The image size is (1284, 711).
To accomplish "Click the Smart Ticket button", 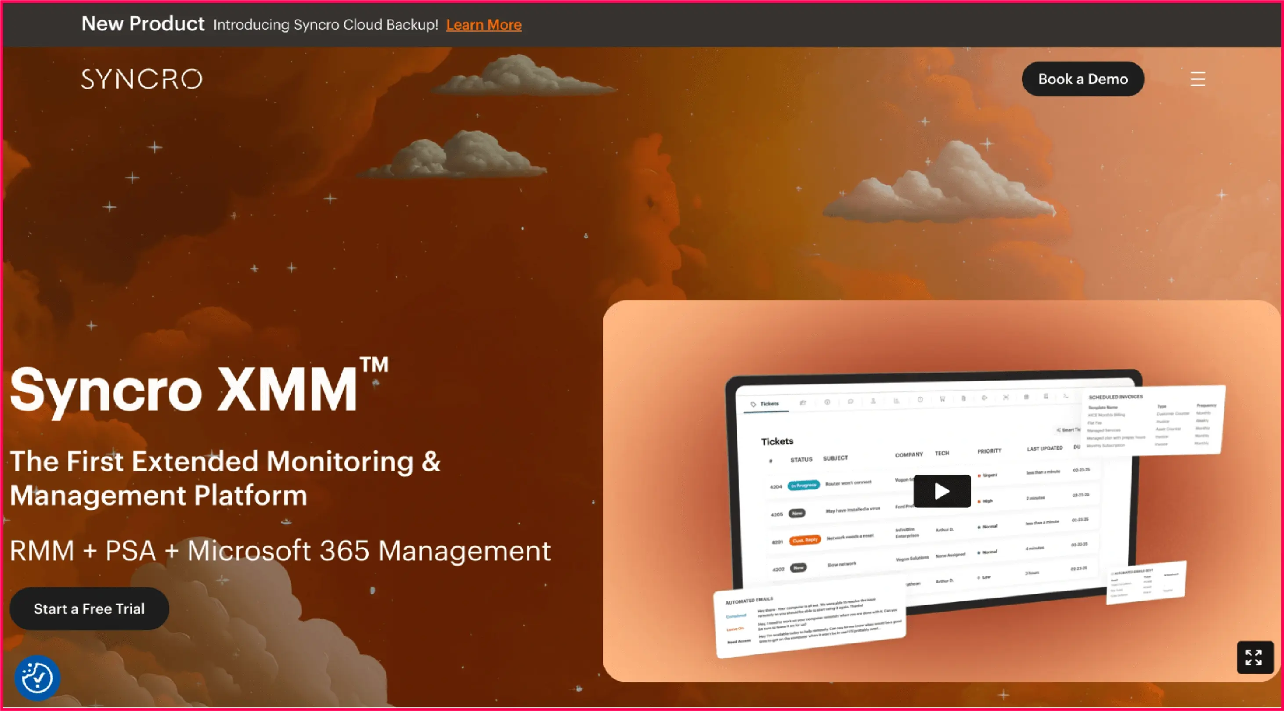I will point(1069,430).
